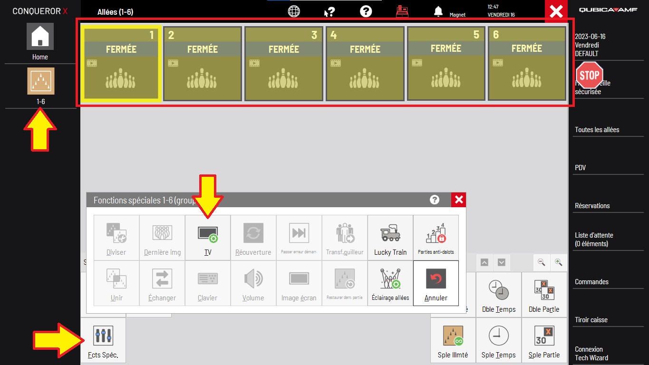This screenshot has width=649, height=365.
Task: Choose the Réouverture function
Action: pyautogui.click(x=253, y=238)
